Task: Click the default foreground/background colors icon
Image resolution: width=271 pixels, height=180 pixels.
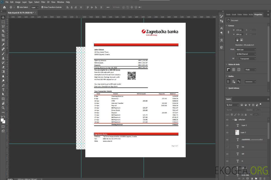Action: 2,117
